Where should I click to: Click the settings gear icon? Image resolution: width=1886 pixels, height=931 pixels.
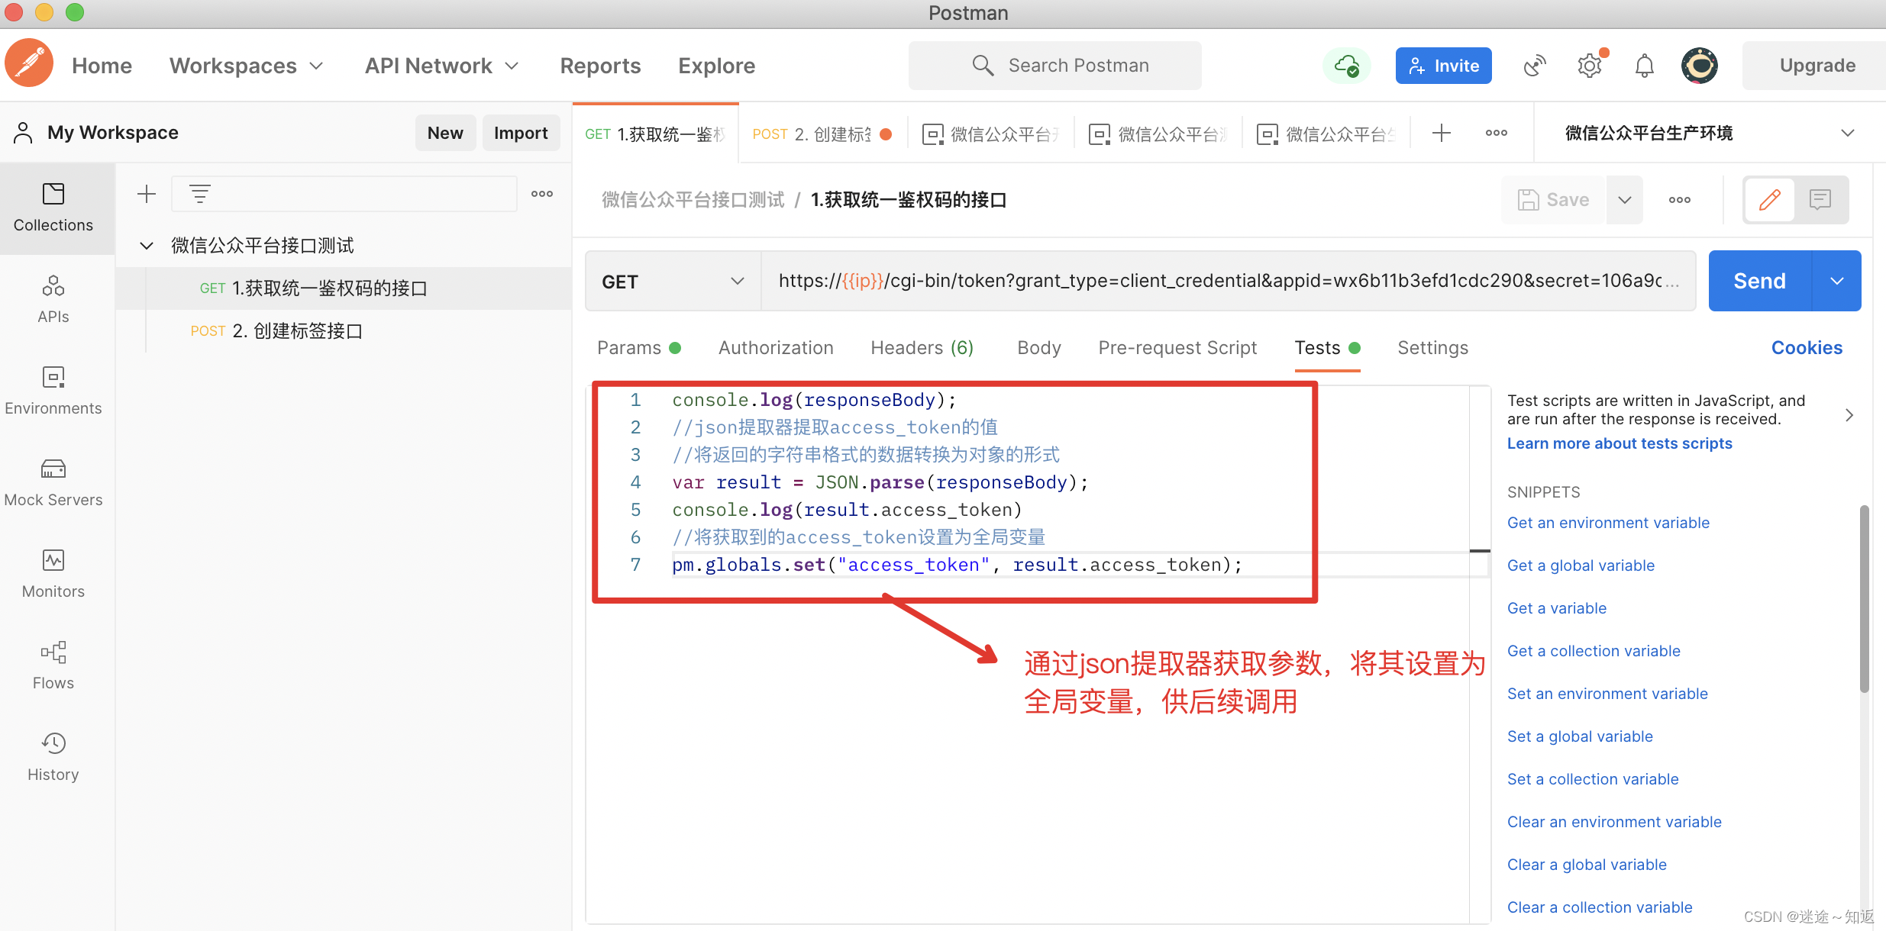(x=1589, y=66)
